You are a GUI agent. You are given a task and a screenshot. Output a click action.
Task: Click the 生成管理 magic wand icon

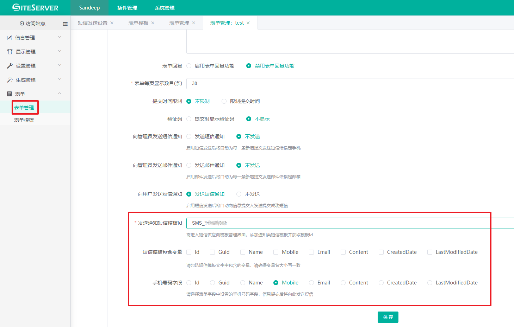pos(10,80)
